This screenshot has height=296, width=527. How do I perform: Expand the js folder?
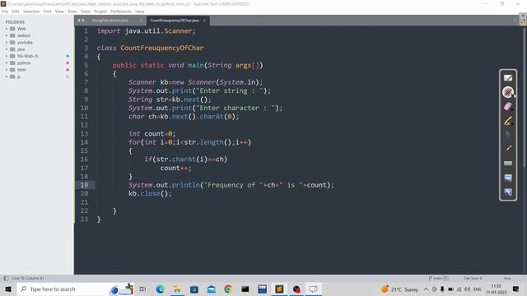pyautogui.click(x=7, y=76)
